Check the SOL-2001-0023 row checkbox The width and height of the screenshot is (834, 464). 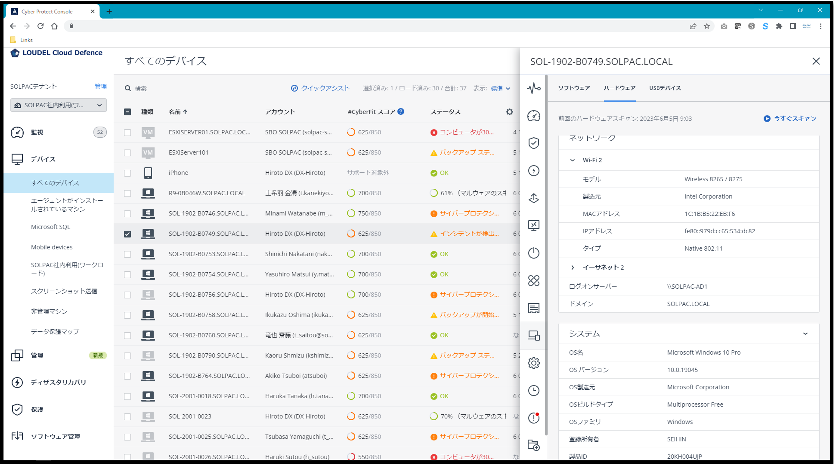point(127,417)
